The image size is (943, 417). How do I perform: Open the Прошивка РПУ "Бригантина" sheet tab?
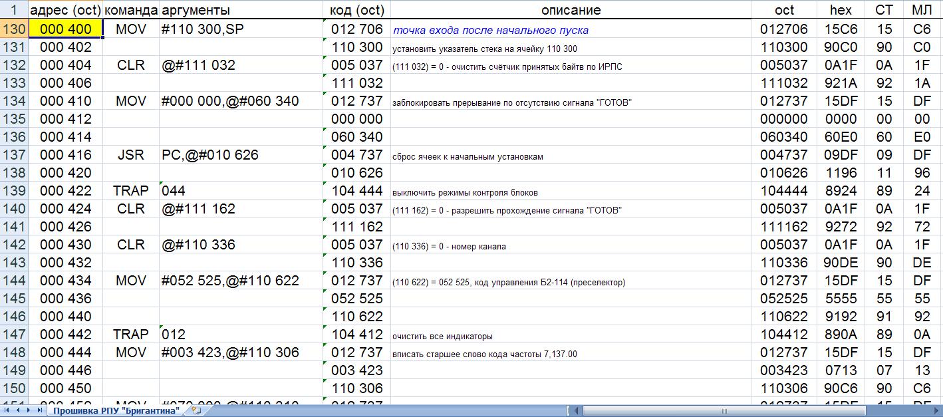click(116, 411)
